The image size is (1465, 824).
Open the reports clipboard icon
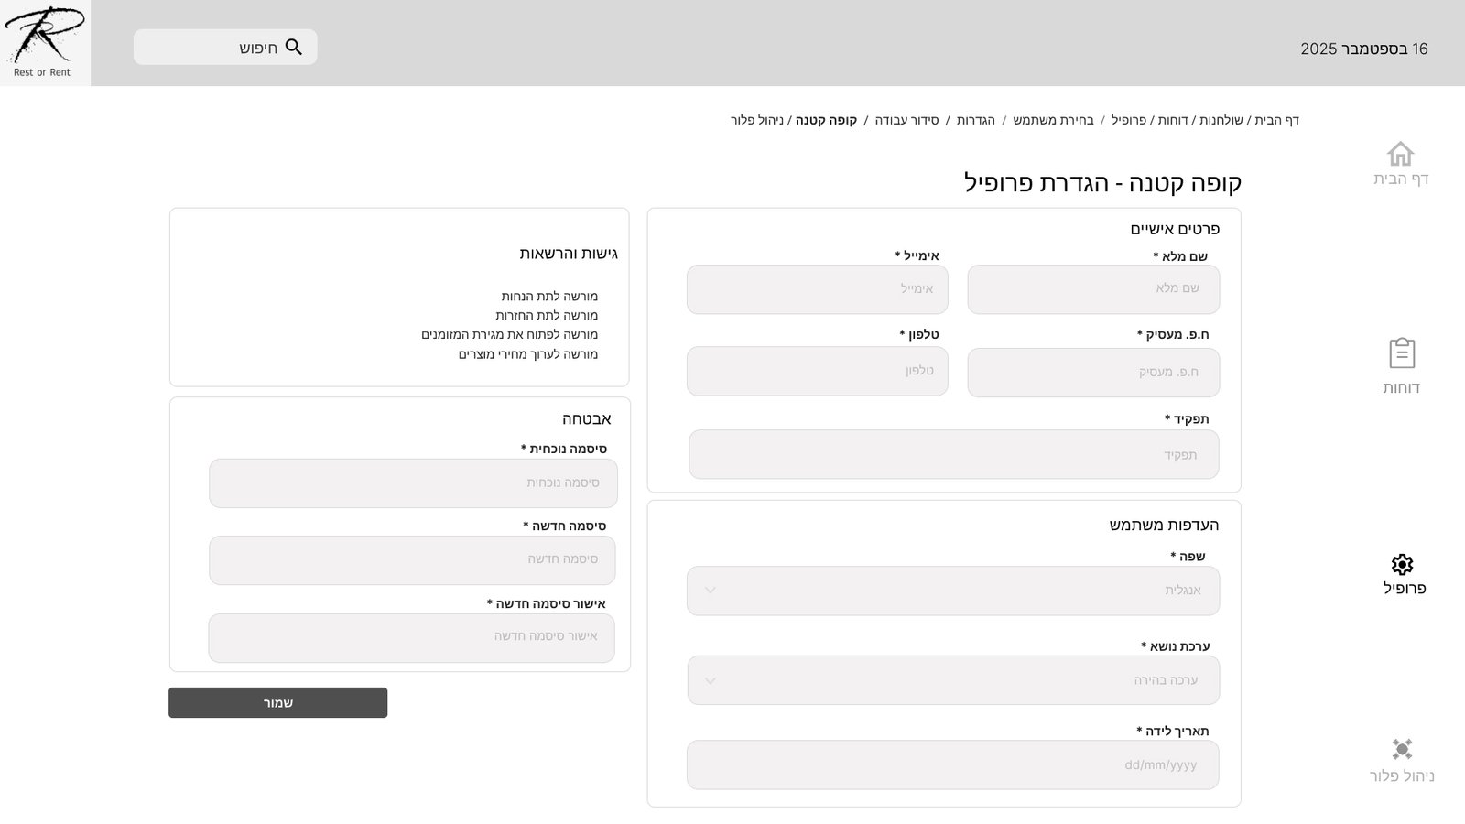click(1401, 353)
